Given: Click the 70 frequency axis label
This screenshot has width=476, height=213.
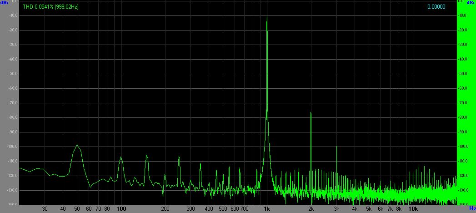Looking at the screenshot, I should [x=98, y=209].
